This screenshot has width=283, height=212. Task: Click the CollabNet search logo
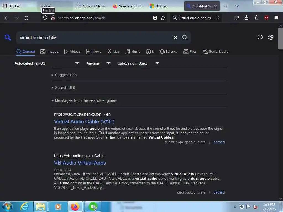point(8,38)
